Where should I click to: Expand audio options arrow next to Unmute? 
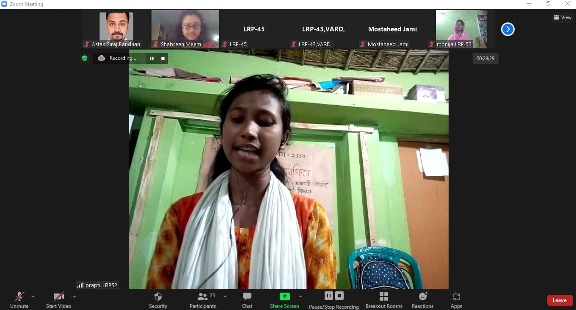33,296
